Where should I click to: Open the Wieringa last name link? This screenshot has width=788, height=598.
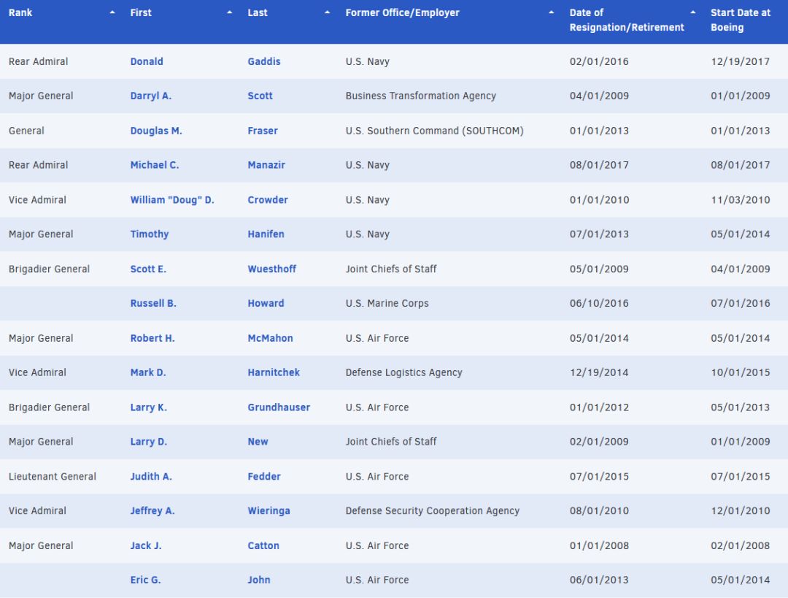[269, 511]
